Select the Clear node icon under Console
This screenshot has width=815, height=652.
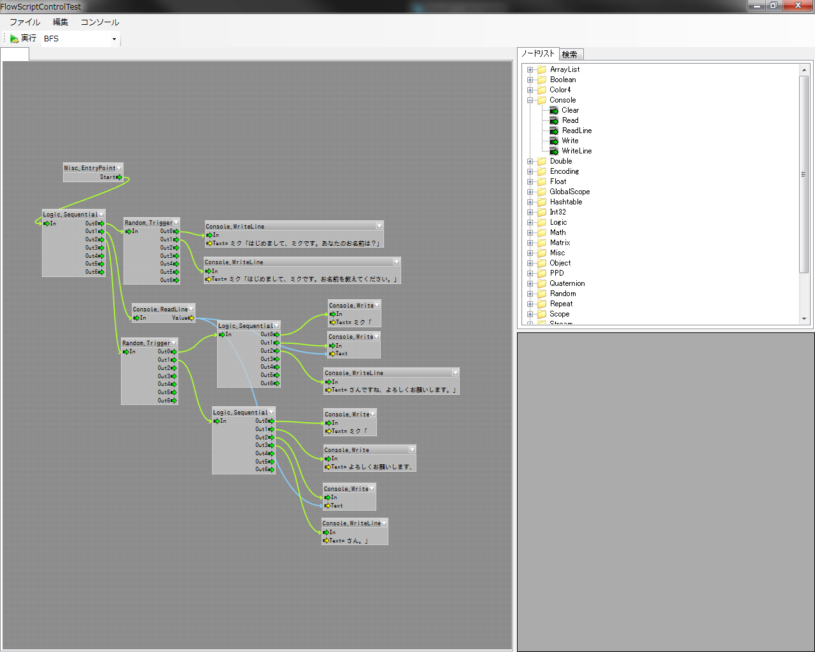(554, 110)
